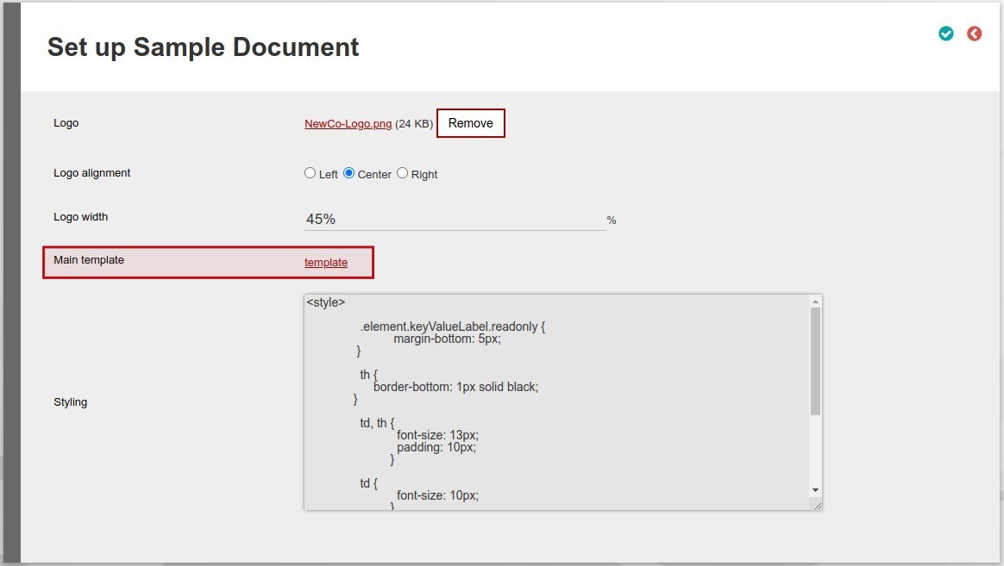1004x566 pixels.
Task: Click the '(24 KB)' file size text
Action: [414, 123]
